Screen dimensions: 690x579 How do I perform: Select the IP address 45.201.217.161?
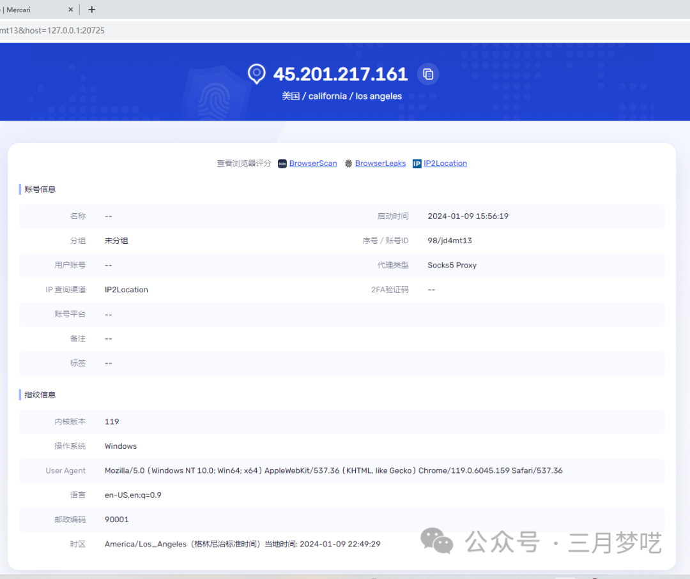[340, 74]
